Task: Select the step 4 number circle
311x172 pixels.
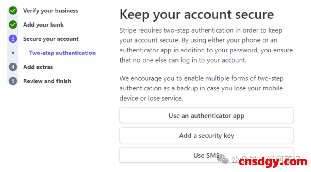Action: coord(13,67)
